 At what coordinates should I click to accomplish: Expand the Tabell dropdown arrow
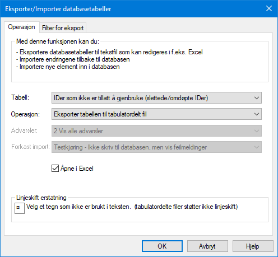[x=257, y=98]
